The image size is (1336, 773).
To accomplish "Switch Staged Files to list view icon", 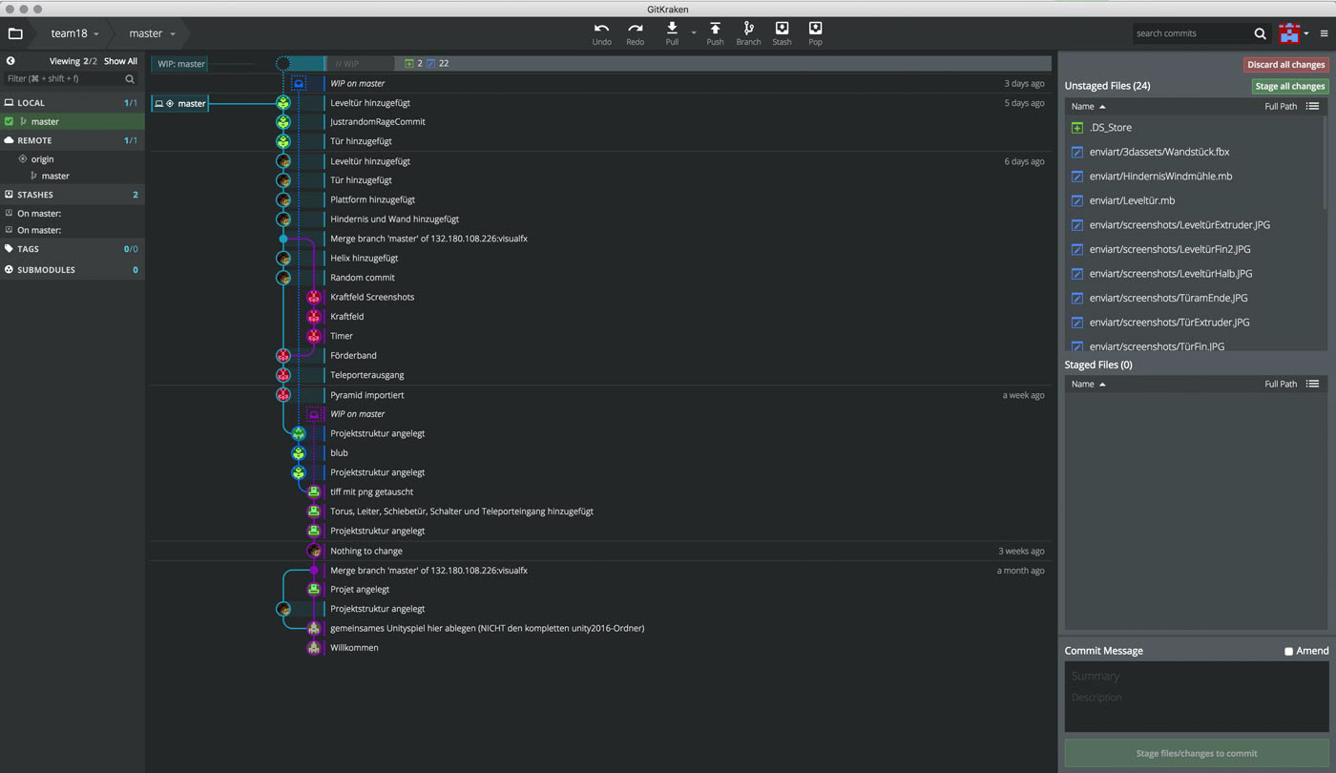I will tap(1312, 384).
